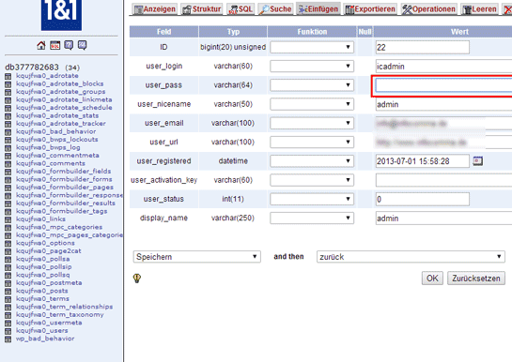Open the SQL query window icon
The height and width of the screenshot is (362, 512).
pyautogui.click(x=54, y=45)
